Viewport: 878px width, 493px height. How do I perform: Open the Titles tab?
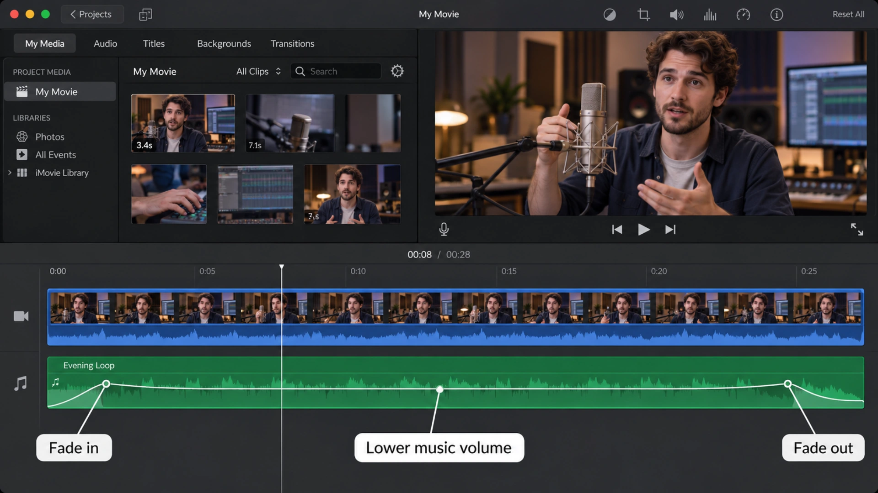pos(154,43)
